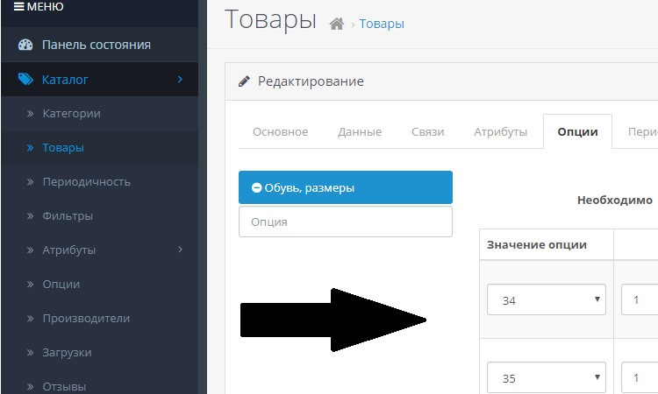This screenshot has height=394, width=658.
Task: Switch to the Связи tab
Action: pyautogui.click(x=427, y=132)
